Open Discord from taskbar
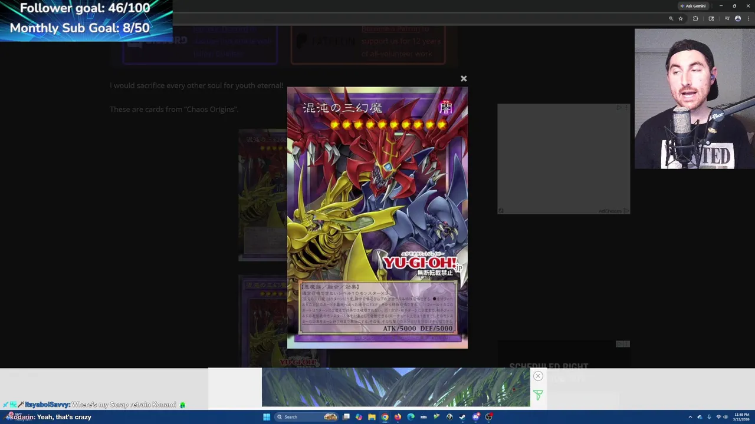Screen dimensions: 755x424 click(475, 417)
